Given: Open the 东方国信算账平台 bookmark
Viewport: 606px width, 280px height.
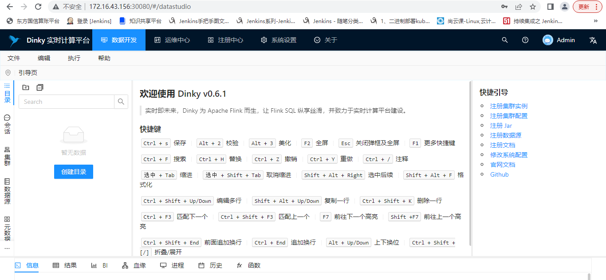Looking at the screenshot, I should pos(33,21).
